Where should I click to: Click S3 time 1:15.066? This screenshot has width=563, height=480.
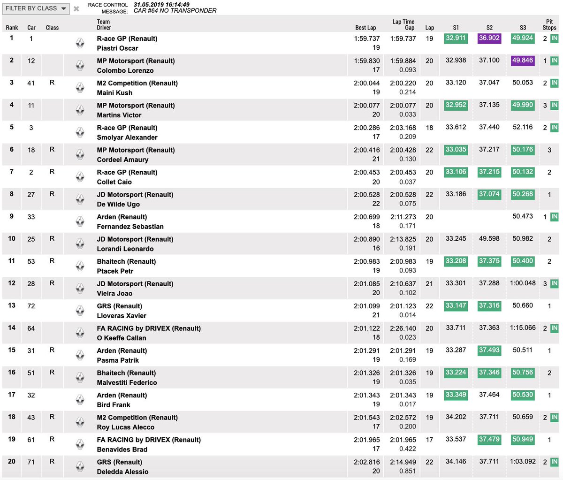523,328
